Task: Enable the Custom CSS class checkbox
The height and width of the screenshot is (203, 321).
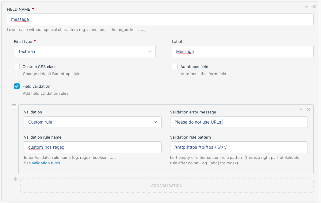Action: tap(17, 67)
